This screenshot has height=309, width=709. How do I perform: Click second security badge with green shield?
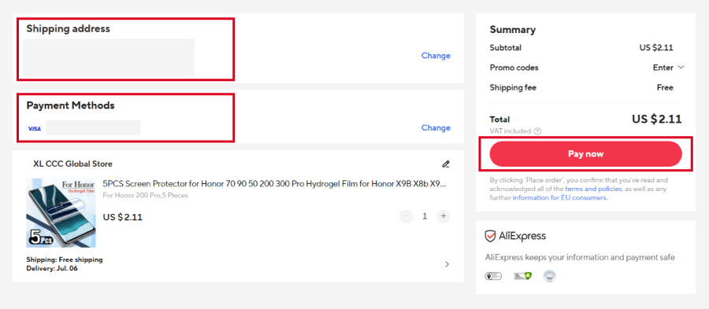[522, 276]
